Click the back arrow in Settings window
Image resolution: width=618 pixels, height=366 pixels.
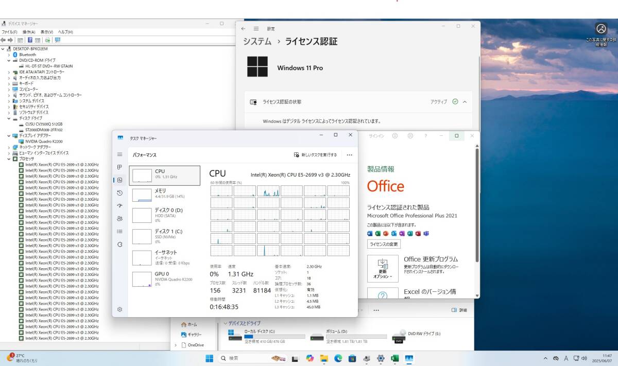click(243, 29)
